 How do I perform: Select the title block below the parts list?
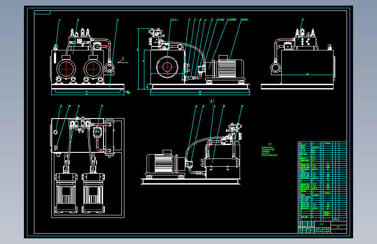(x=322, y=227)
